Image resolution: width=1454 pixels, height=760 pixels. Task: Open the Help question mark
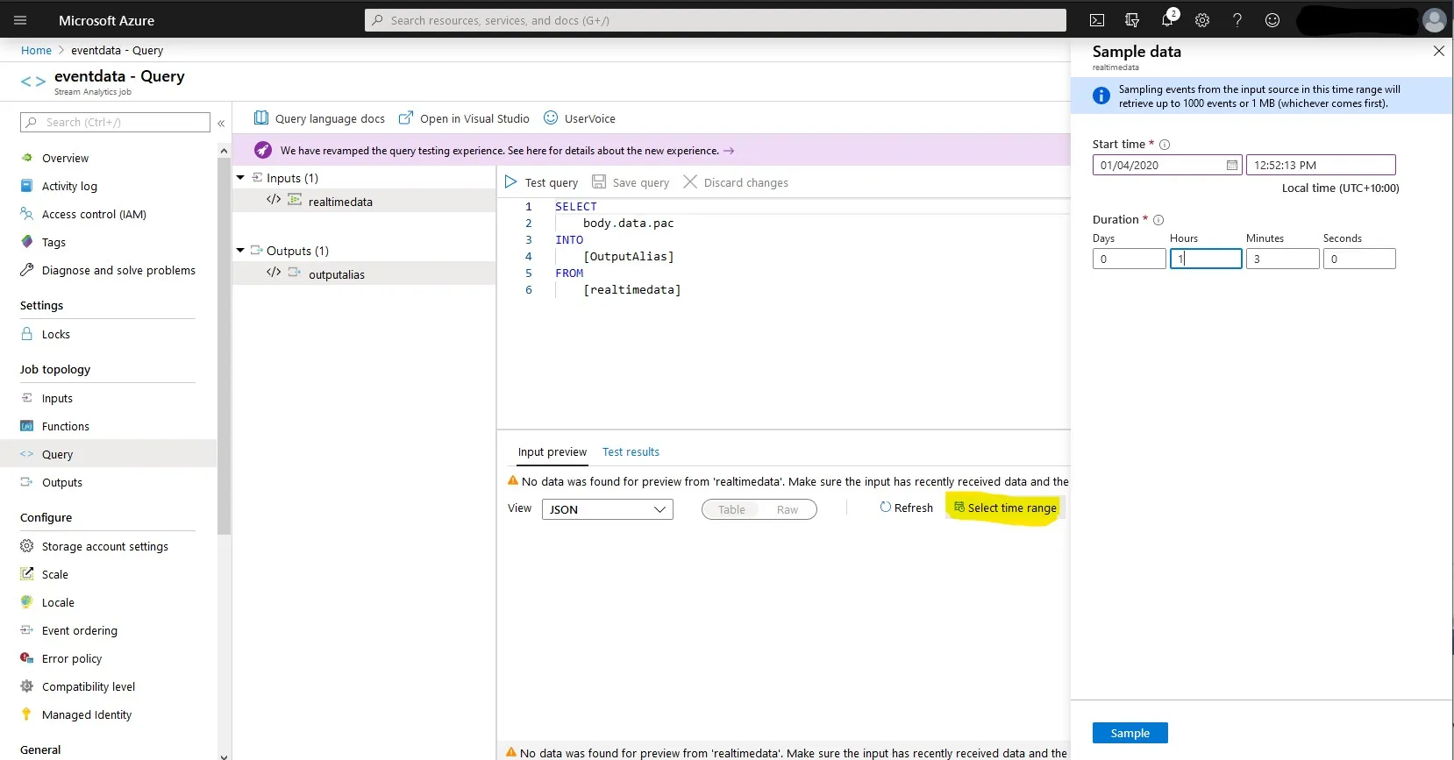(1237, 20)
